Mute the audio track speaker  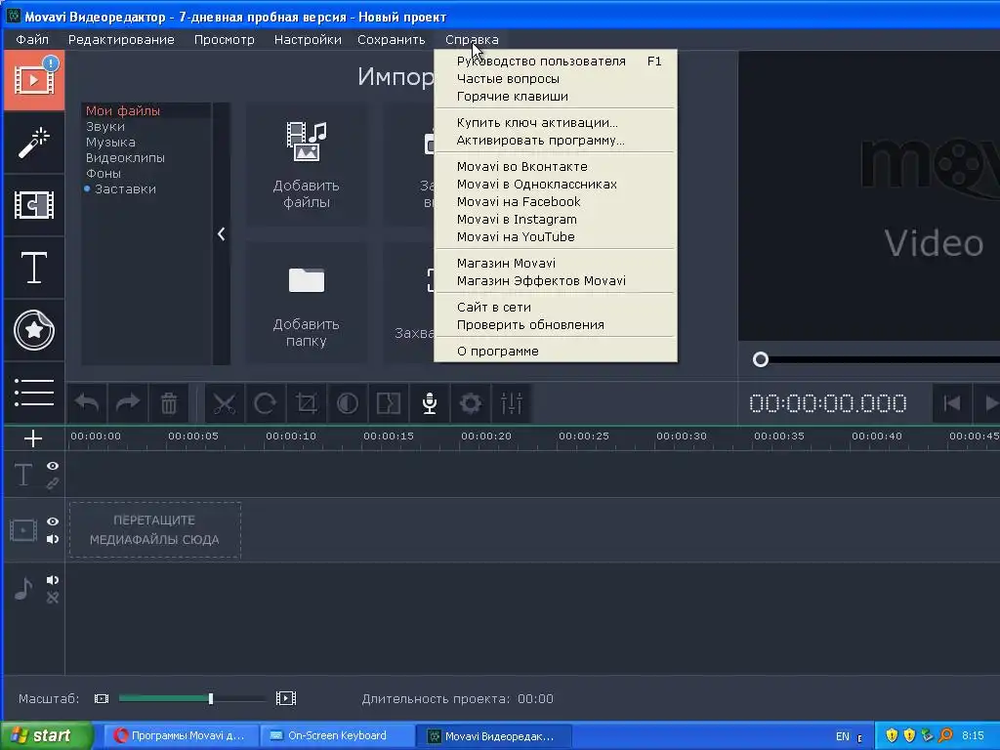(53, 580)
